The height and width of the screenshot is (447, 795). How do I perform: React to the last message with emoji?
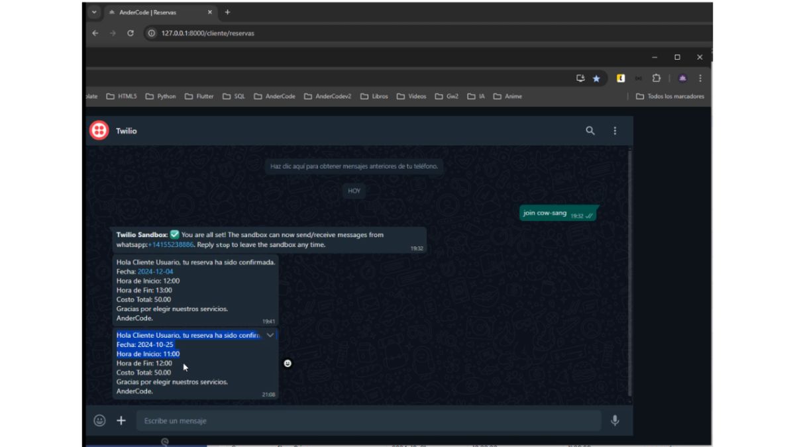coord(288,364)
